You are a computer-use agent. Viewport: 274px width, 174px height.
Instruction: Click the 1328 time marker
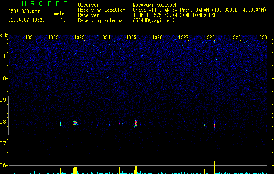tap(210, 37)
